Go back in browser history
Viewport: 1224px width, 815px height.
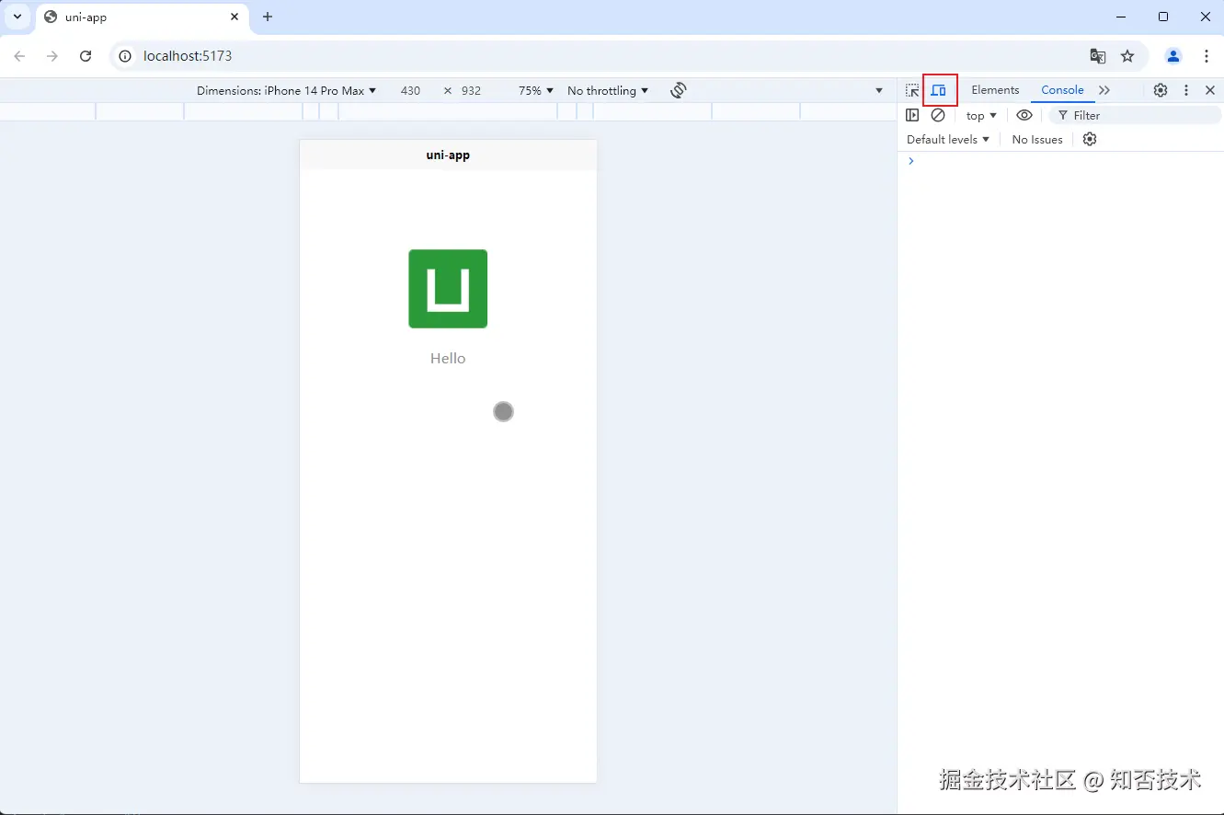click(x=19, y=56)
